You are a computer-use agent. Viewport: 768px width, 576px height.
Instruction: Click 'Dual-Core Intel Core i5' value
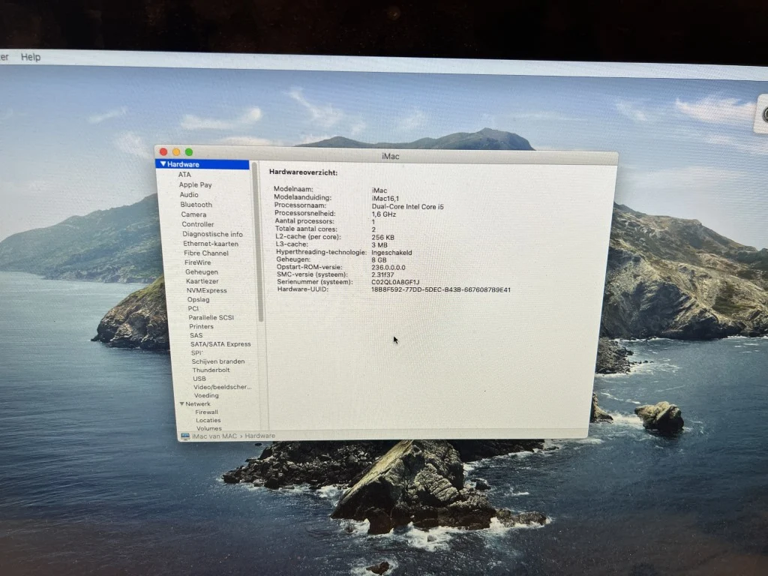click(407, 207)
